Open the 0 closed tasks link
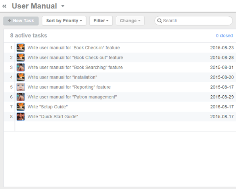The width and height of the screenshot is (236, 189). (224, 36)
